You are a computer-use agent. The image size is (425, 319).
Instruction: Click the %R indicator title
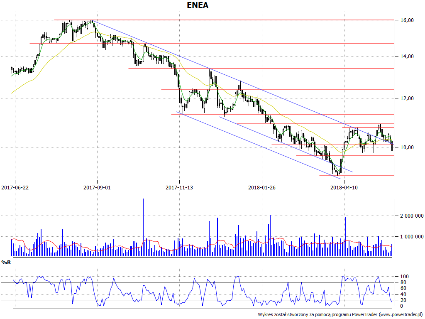click(6, 263)
